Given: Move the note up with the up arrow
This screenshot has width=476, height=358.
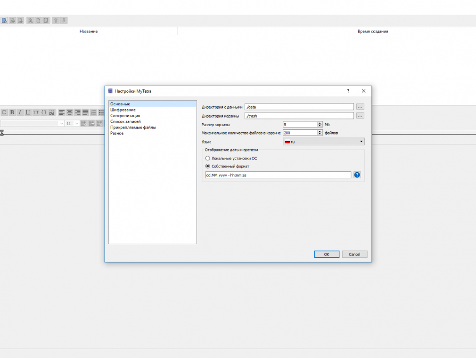Looking at the screenshot, I should tap(56, 20).
